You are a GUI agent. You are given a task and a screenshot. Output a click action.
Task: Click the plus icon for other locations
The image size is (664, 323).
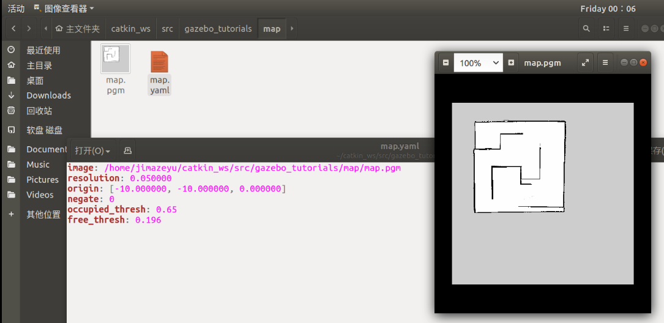[12, 214]
